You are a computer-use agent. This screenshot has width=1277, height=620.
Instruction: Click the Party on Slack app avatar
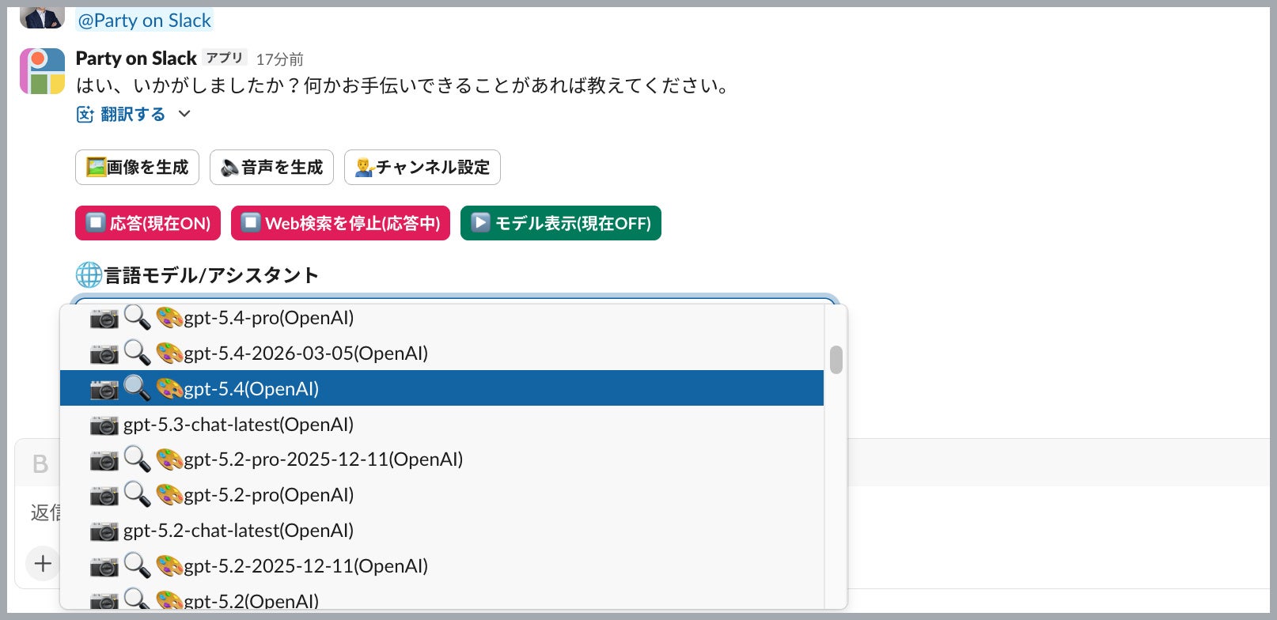[42, 71]
